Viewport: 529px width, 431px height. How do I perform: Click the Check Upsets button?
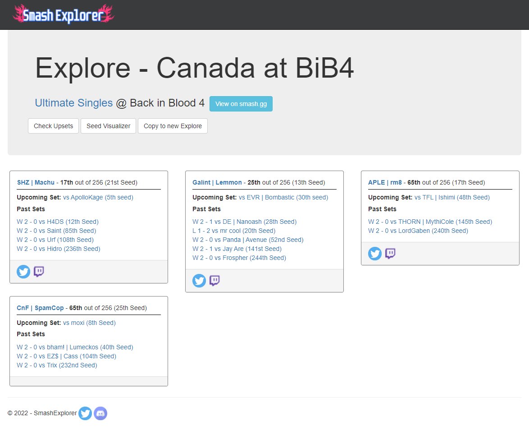pos(53,126)
